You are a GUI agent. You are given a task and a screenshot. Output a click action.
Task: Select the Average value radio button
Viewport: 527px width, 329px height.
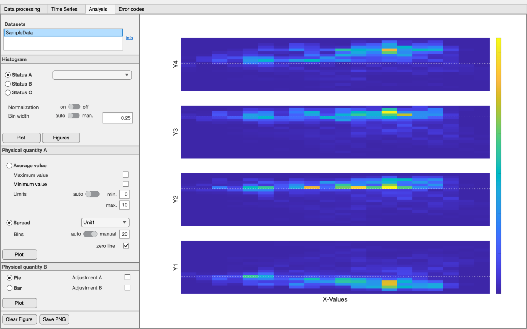(9, 165)
